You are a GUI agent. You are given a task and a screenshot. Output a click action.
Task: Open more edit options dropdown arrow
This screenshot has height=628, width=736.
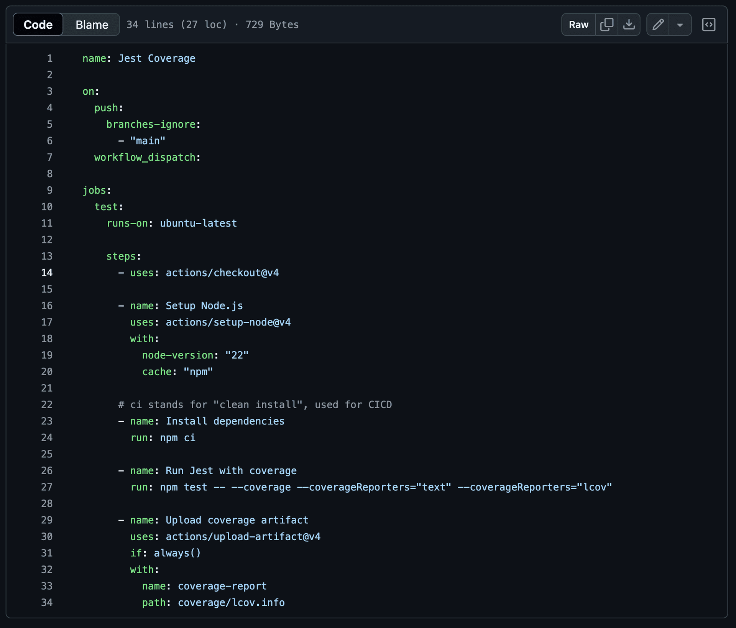[x=680, y=24]
